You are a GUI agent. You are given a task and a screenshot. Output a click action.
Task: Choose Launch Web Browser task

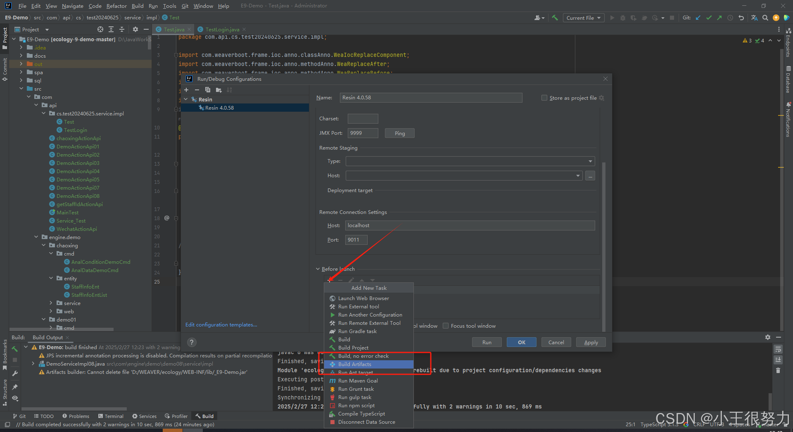click(x=369, y=298)
